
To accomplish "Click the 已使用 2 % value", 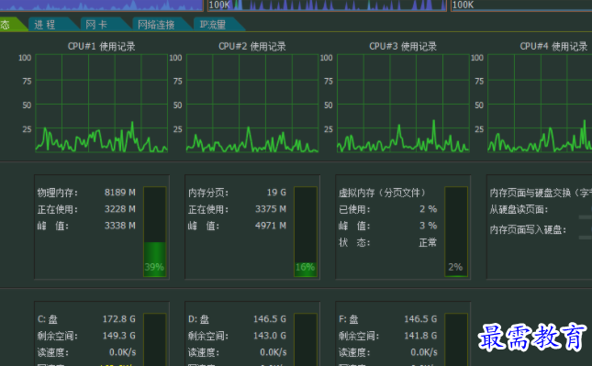I will click(428, 209).
